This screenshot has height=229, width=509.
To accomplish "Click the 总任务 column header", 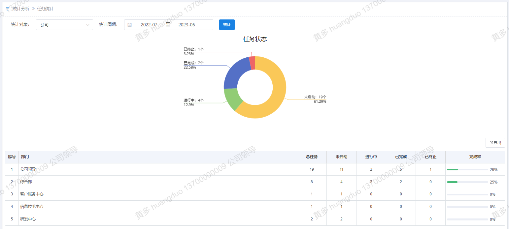I will [312, 157].
